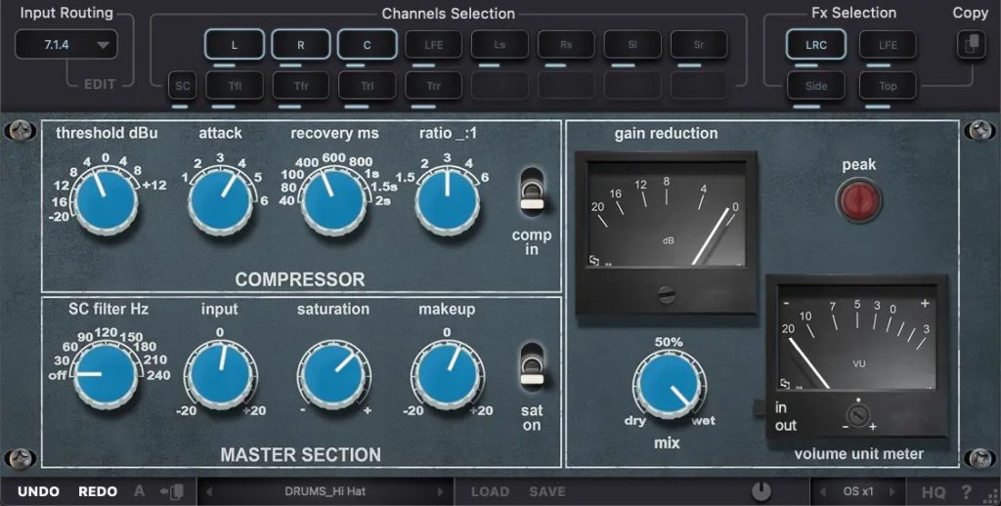Image resolution: width=1001 pixels, height=506 pixels.
Task: Select the LFE channel button
Action: tap(433, 45)
